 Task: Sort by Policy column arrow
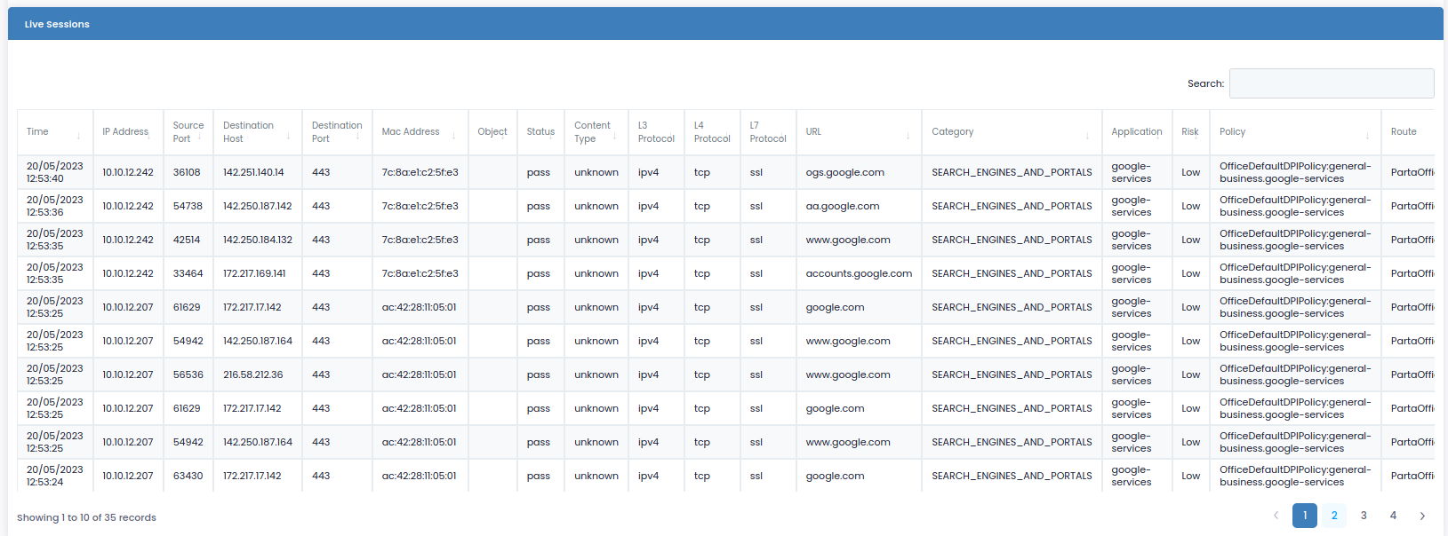pyautogui.click(x=1367, y=136)
